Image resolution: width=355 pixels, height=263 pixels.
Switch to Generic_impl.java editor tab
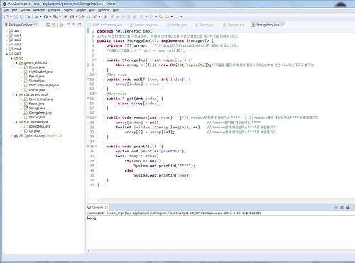click(144, 25)
